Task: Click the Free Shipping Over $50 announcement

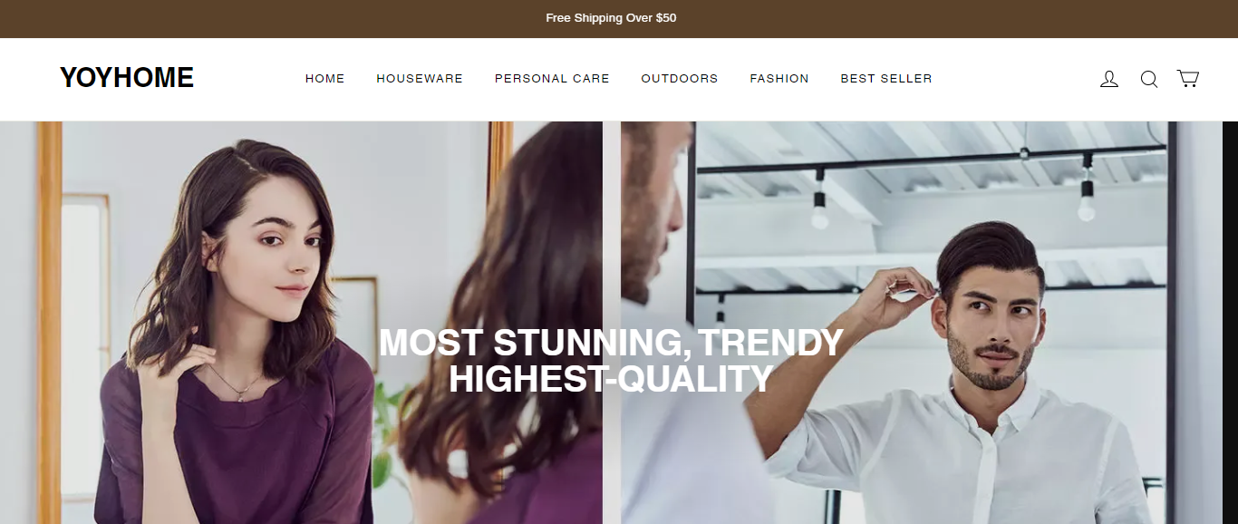Action: pos(611,18)
